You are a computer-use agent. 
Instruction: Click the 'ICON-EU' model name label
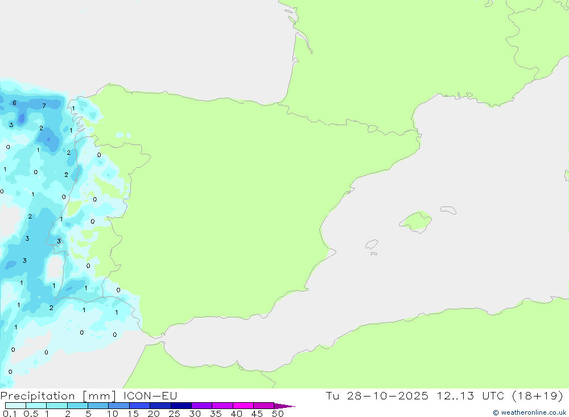coord(150,395)
